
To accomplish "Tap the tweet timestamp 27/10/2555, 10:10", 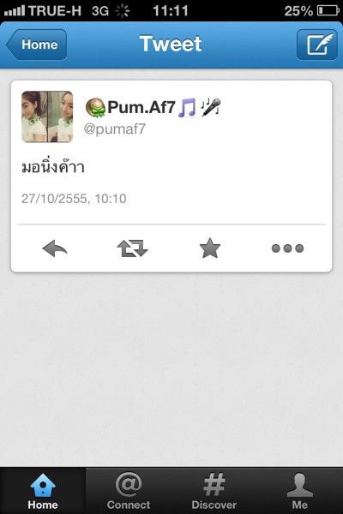I will pos(74,199).
